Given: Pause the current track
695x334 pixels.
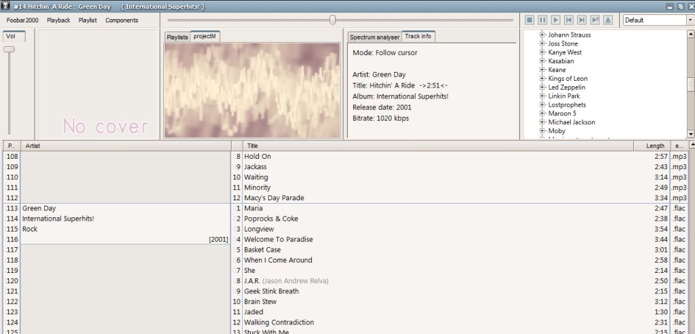Looking at the screenshot, I should pyautogui.click(x=542, y=20).
